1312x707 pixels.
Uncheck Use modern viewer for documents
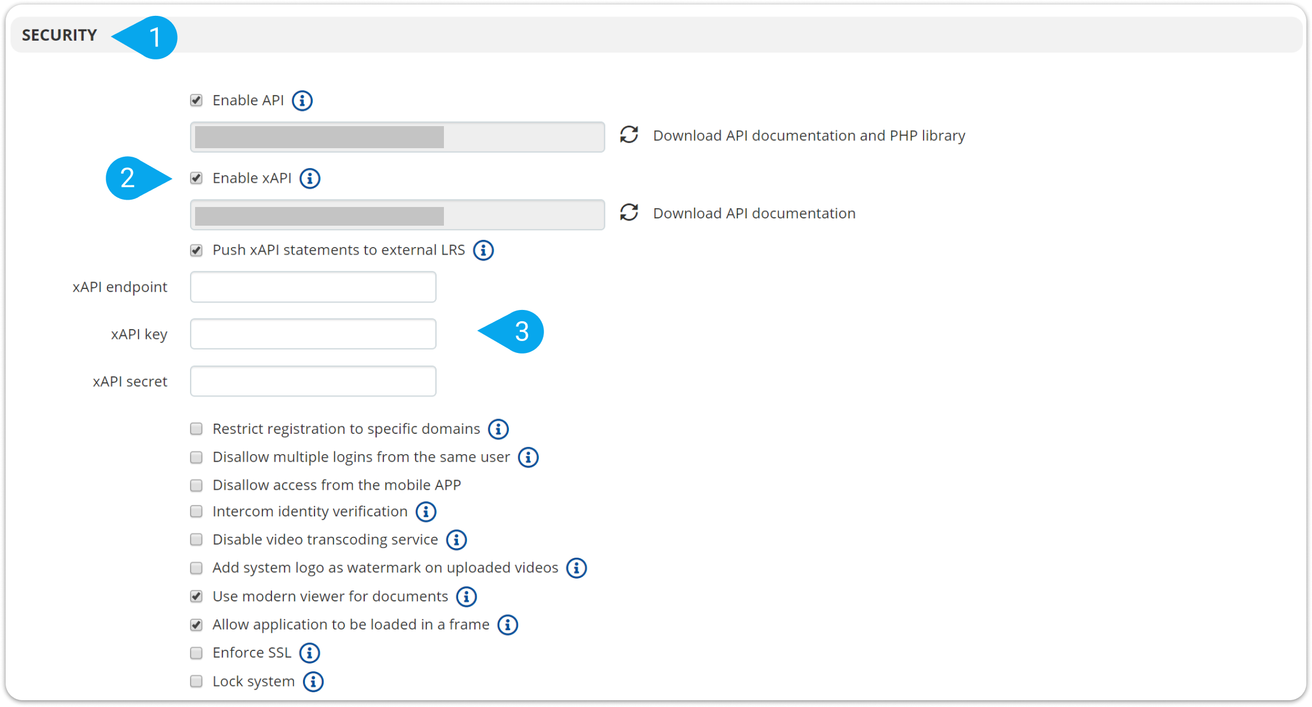(196, 596)
